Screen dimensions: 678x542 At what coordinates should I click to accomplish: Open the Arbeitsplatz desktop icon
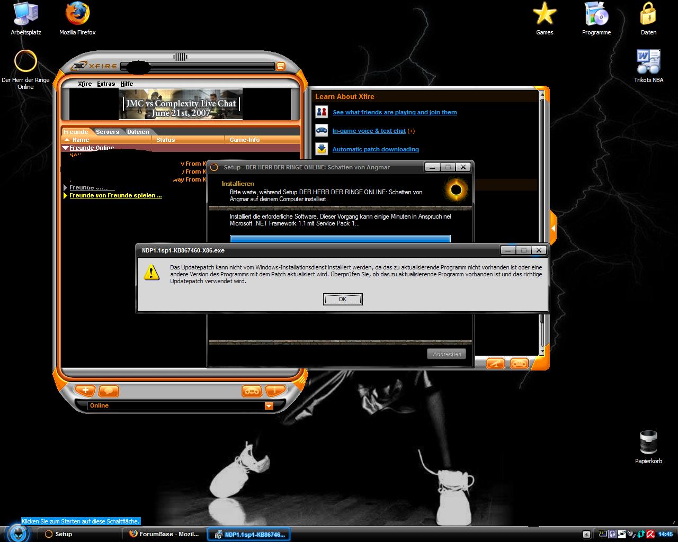[25, 19]
